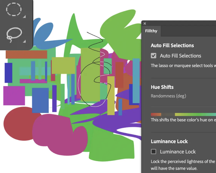Select the purple square on the left edge
Image resolution: width=216 pixels, height=173 pixels.
click(x=14, y=95)
